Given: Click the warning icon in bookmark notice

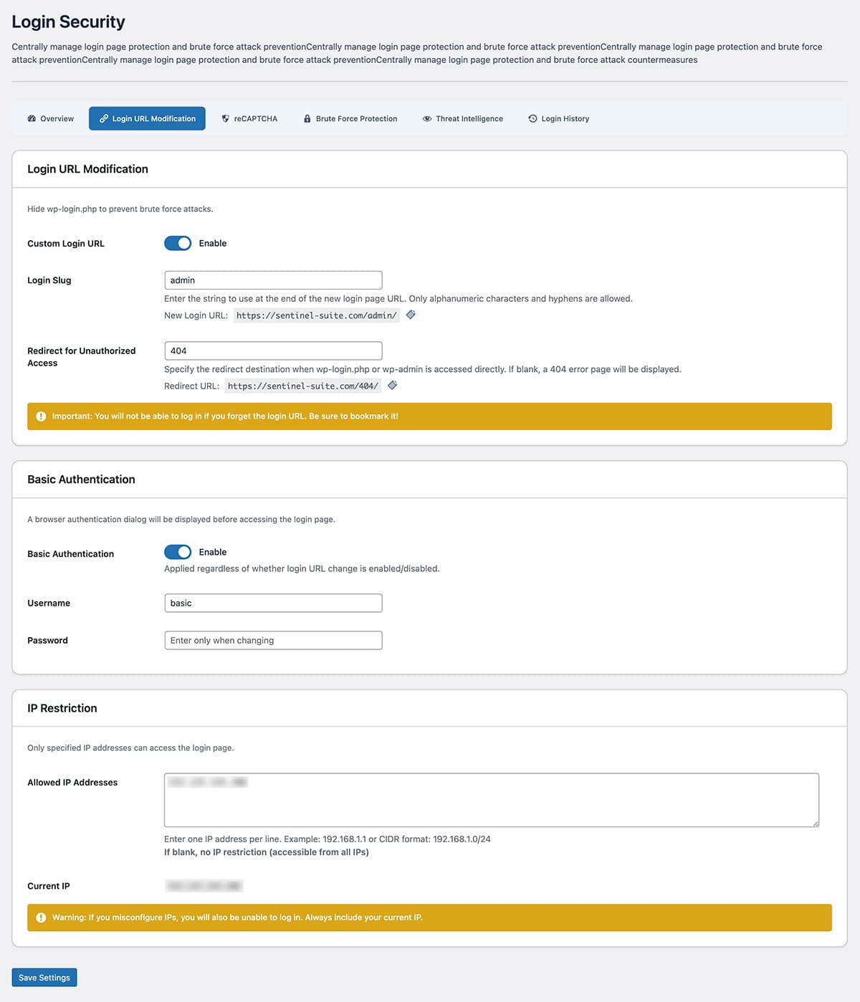Looking at the screenshot, I should pos(41,416).
